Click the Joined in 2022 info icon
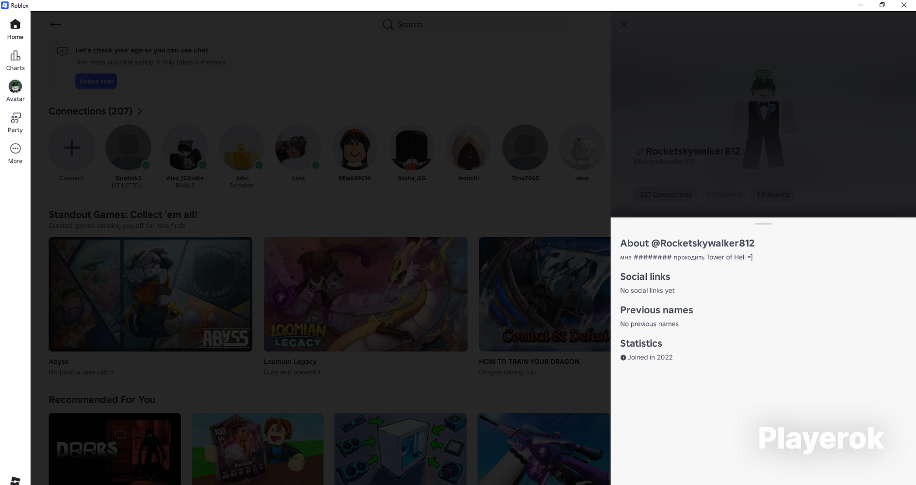 coord(623,357)
